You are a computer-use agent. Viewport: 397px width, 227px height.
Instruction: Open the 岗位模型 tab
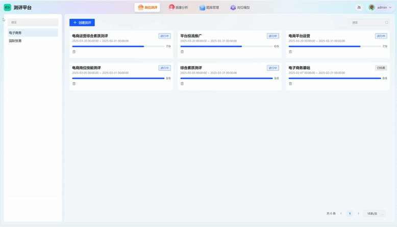click(240, 8)
